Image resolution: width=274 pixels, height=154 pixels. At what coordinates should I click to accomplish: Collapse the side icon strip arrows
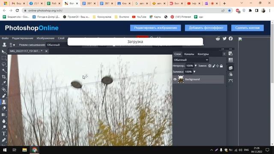[x=230, y=49]
